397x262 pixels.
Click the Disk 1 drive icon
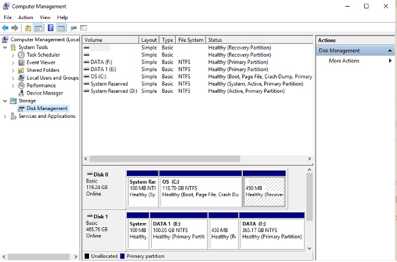coord(90,216)
